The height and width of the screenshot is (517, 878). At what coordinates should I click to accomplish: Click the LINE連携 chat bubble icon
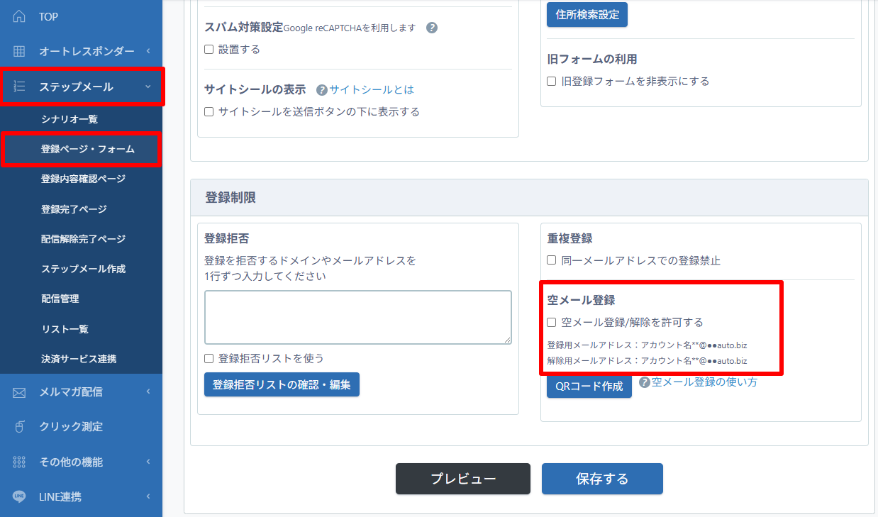[19, 496]
